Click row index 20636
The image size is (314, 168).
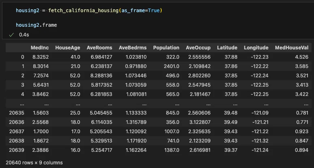(17, 122)
